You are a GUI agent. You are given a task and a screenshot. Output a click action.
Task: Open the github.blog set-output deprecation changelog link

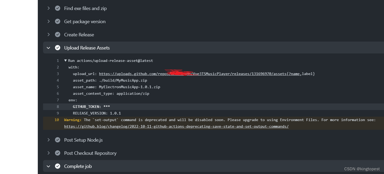176,126
